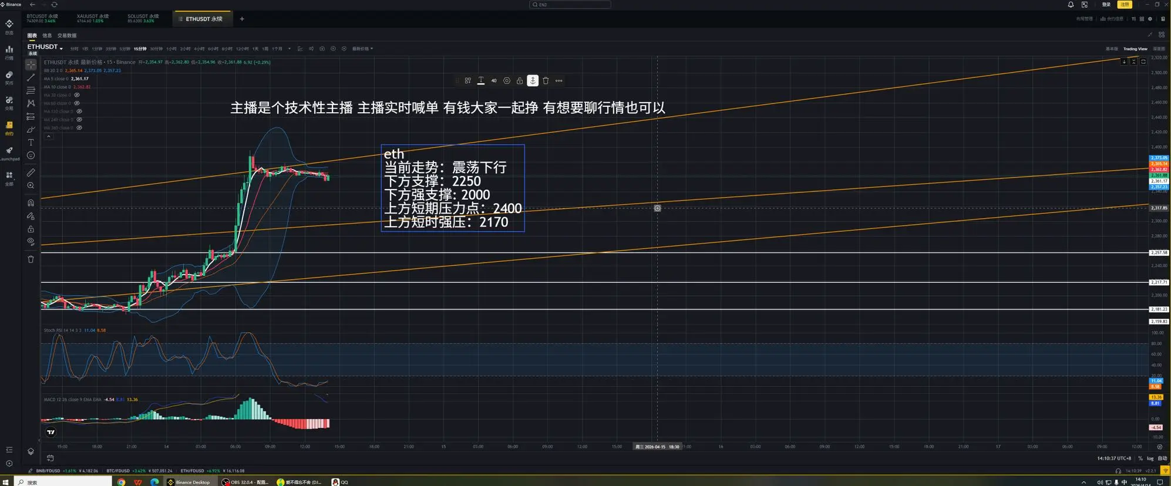This screenshot has width=1171, height=486.
Task: Open the ETHUSDT symbol dropdown
Action: point(45,47)
